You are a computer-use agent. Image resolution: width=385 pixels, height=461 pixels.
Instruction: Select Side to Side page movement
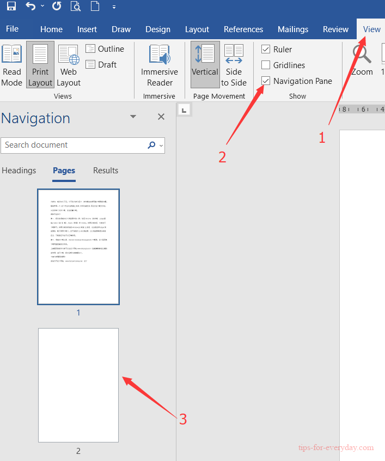coord(234,65)
